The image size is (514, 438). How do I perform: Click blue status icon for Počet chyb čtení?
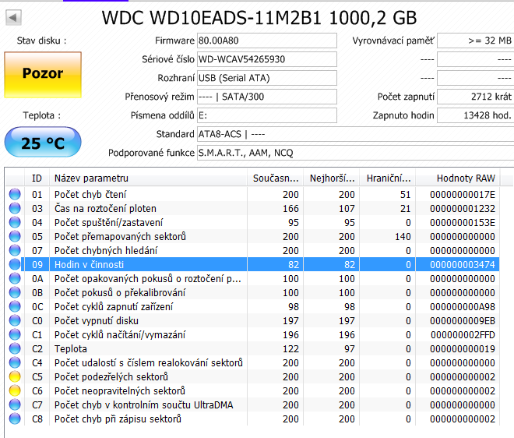tap(15, 194)
